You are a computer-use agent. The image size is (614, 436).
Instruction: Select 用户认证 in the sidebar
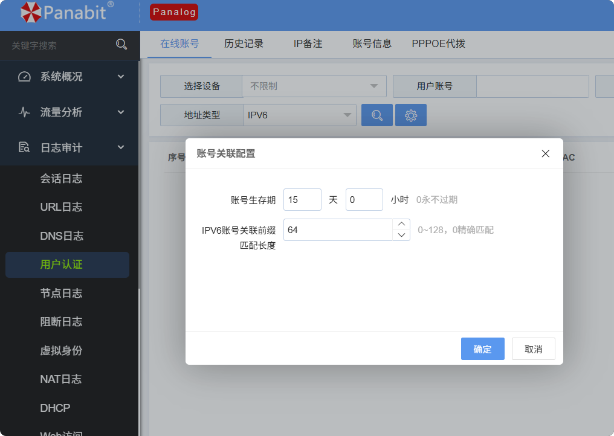pyautogui.click(x=67, y=264)
